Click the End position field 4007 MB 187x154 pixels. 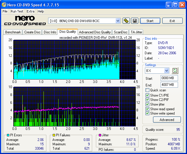pyautogui.click(x=169, y=85)
